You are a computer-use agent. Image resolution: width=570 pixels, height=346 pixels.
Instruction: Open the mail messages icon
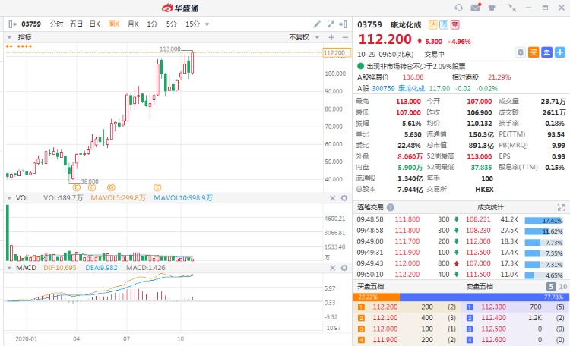[475, 8]
